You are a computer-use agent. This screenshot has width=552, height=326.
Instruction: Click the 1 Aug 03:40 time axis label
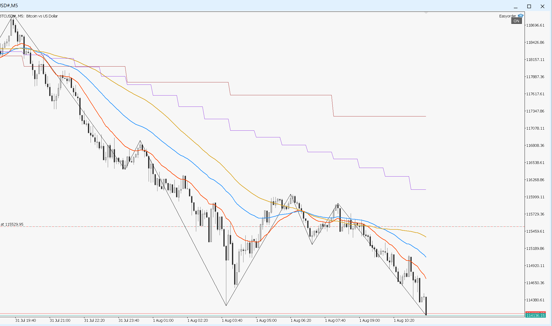click(232, 320)
